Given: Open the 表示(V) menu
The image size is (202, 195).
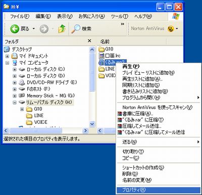Looking at the screenshot, I should click(x=65, y=16).
